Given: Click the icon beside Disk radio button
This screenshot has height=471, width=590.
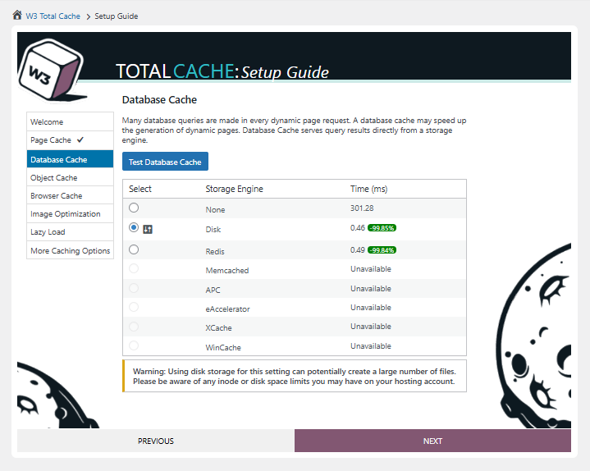Looking at the screenshot, I should (x=148, y=230).
